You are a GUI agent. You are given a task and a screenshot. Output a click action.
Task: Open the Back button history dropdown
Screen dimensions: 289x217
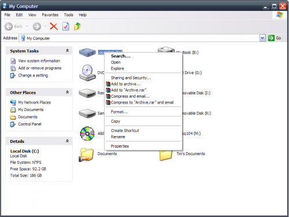(27, 26)
